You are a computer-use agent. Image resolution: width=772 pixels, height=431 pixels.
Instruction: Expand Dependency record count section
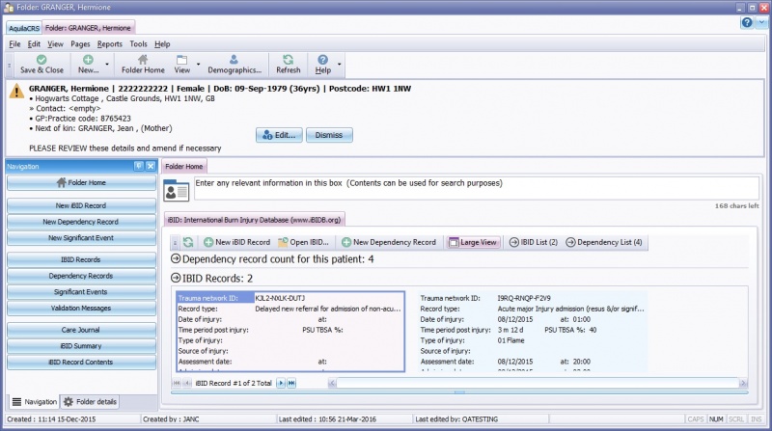pyautogui.click(x=176, y=259)
